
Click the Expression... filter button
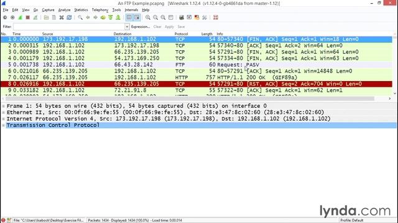(x=141, y=27)
